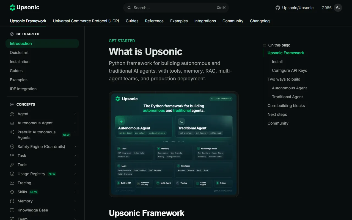The width and height of the screenshot is (352, 220).
Task: Jump to Next steps section
Action: click(x=277, y=114)
